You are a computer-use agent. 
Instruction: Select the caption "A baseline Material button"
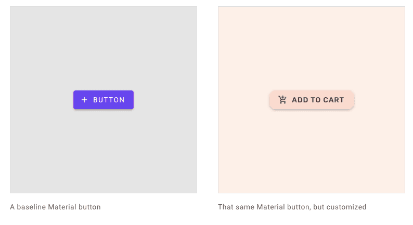pos(55,207)
